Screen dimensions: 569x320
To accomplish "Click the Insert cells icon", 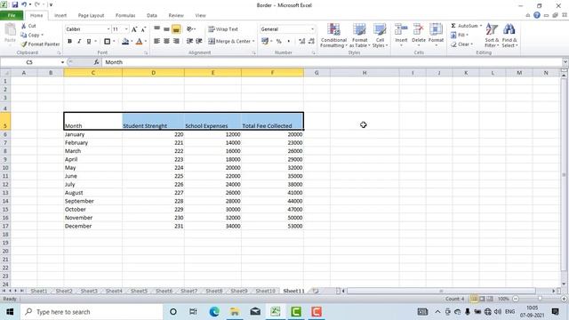I will (x=401, y=29).
